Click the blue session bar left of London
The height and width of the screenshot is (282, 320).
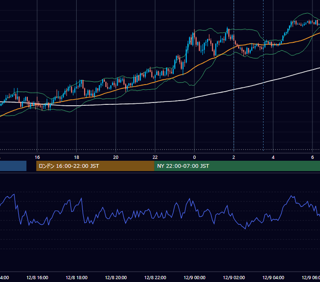tap(13, 166)
